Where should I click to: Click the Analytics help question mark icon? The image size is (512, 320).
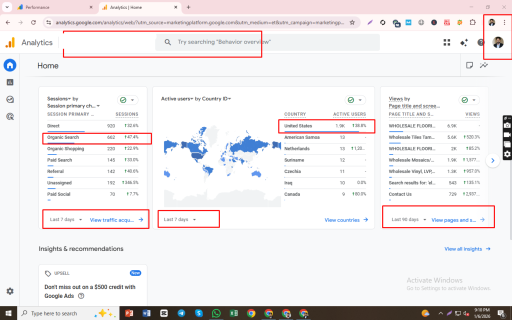pos(481,42)
